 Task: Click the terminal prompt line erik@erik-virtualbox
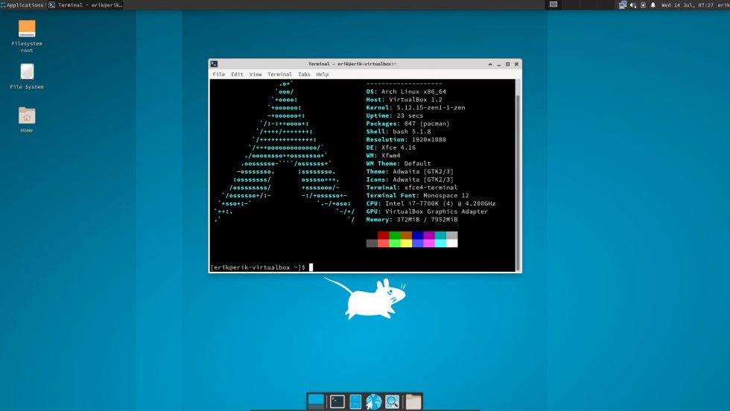pos(258,267)
